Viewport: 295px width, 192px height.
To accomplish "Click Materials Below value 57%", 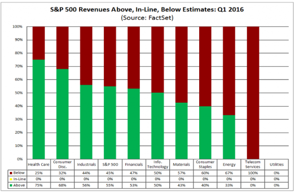I will 181,173.
